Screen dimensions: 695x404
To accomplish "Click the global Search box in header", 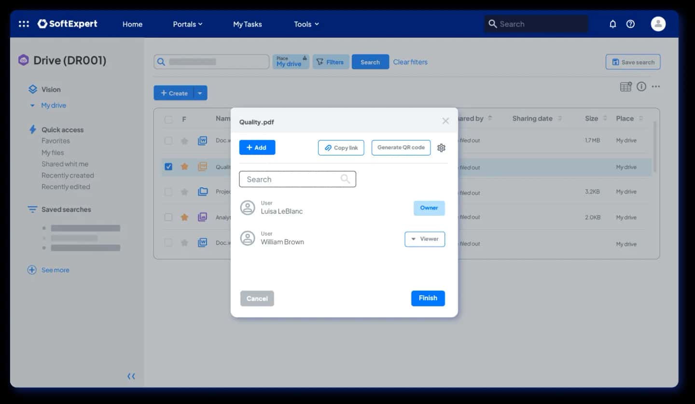I will [x=536, y=24].
